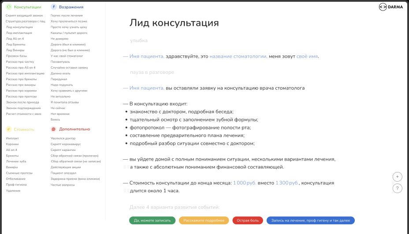This screenshot has width=409, height=234.
Task: Go to 'Герпес после лечения' objection
Action: (66, 15)
